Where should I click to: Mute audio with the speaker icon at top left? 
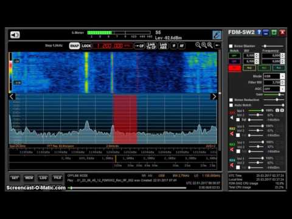pyautogui.click(x=15, y=35)
